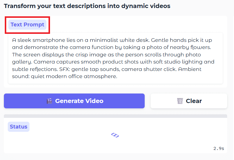Click the Status label badge
Image resolution: width=234 pixels, height=160 pixels.
point(18,127)
